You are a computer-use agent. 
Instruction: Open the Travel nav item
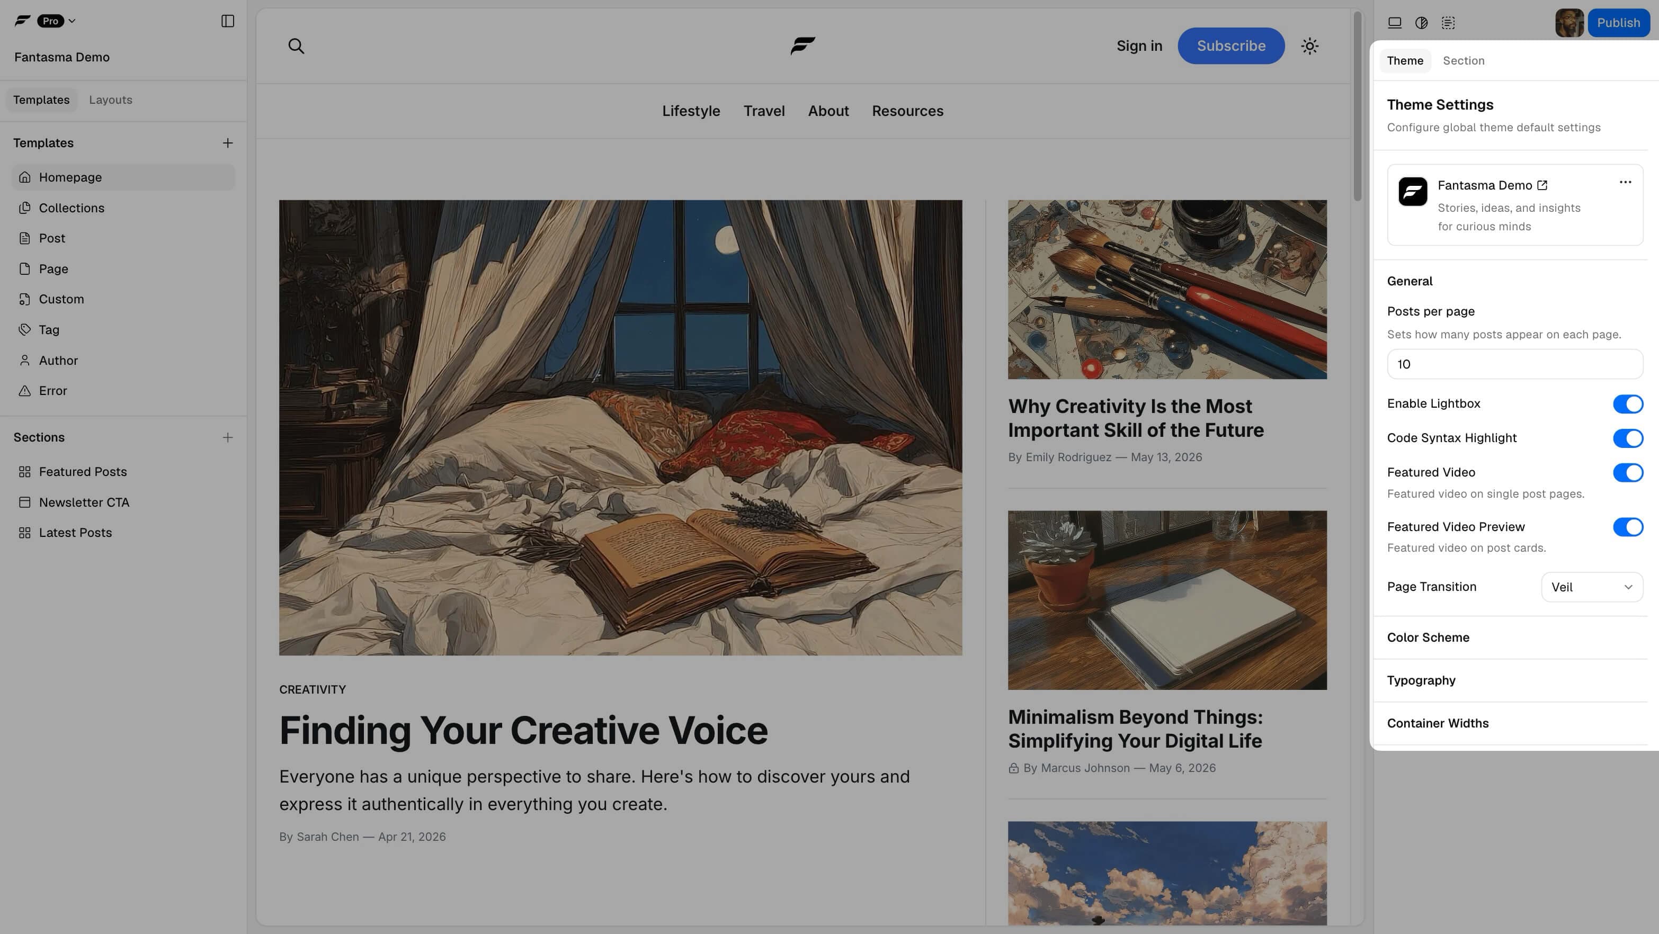[764, 111]
